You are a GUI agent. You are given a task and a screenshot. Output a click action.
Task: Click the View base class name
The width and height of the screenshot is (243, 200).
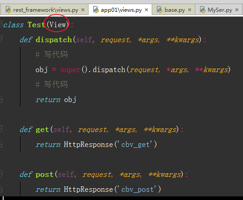[58, 24]
